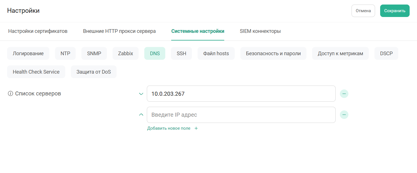Image resolution: width=417 pixels, height=173 pixels.
Task: Switch to Внешние HTTP прокси сервера tab
Action: pyautogui.click(x=119, y=31)
